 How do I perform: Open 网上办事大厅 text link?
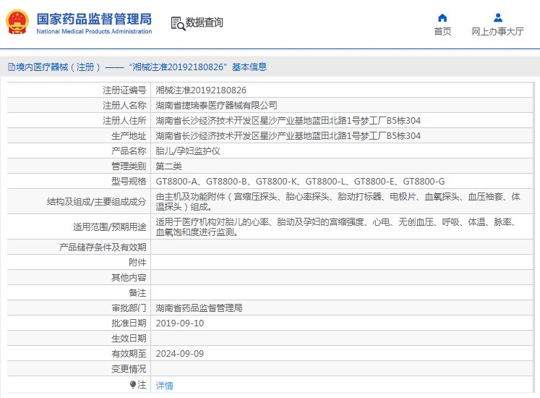pyautogui.click(x=497, y=31)
